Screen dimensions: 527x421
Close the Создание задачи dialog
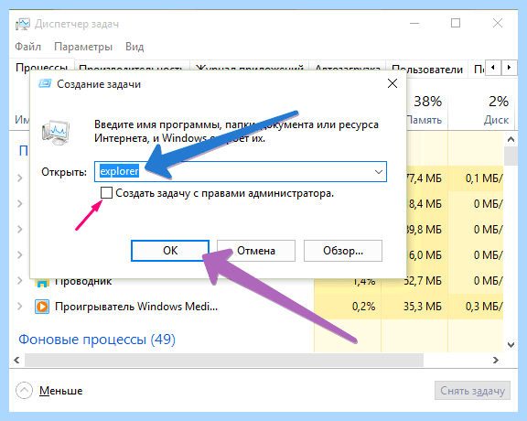393,83
